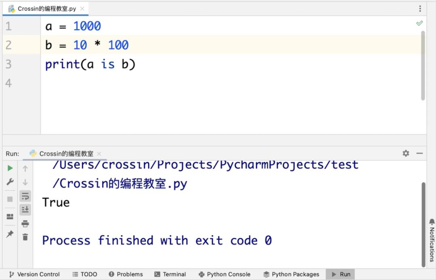The width and height of the screenshot is (436, 280).
Task: Click the 'True' output in console
Action: click(x=56, y=202)
